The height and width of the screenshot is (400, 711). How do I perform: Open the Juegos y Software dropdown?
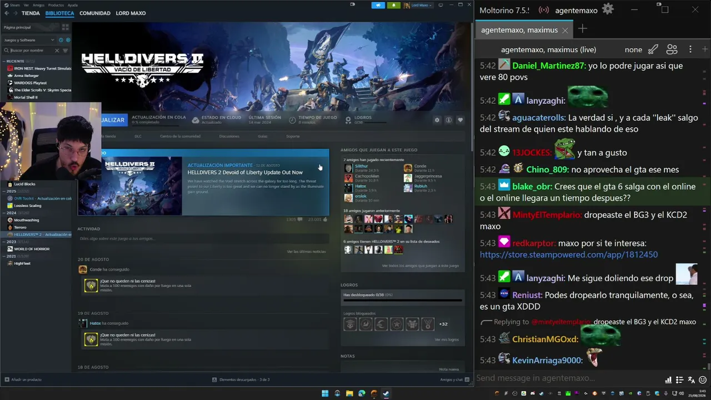[29, 40]
